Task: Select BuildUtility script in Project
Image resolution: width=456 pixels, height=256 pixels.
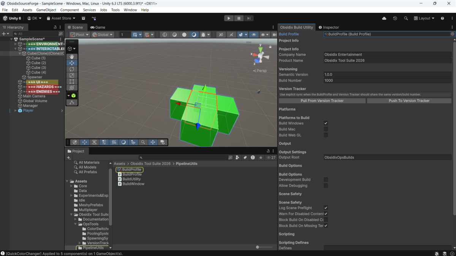Action: 129,179
